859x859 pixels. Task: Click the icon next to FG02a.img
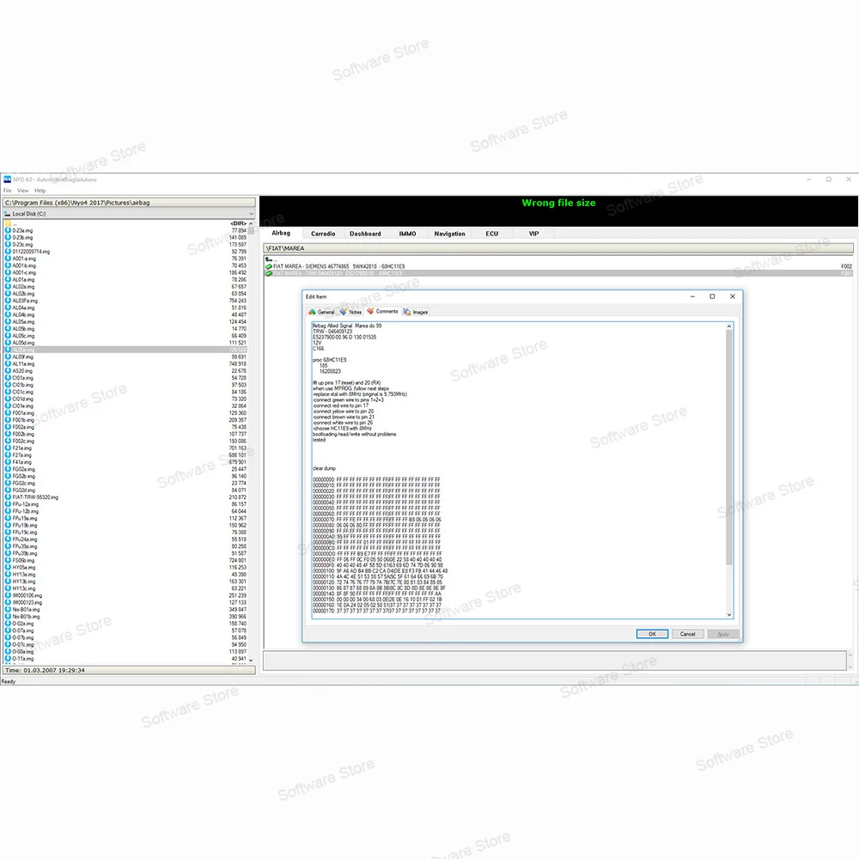[x=8, y=469]
